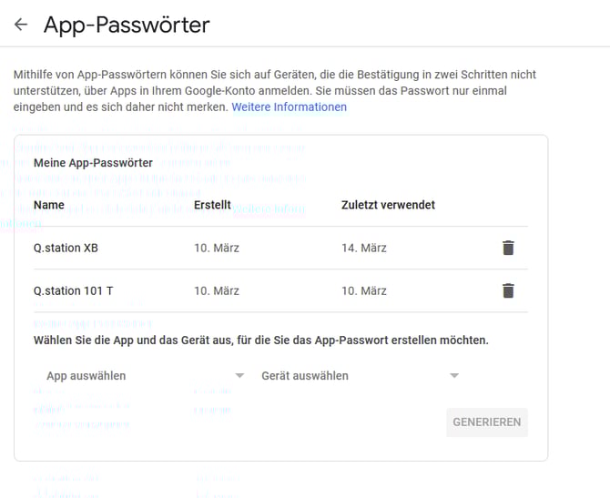Click the Meine App-Passwörter heading
This screenshot has width=610, height=498.
93,163
